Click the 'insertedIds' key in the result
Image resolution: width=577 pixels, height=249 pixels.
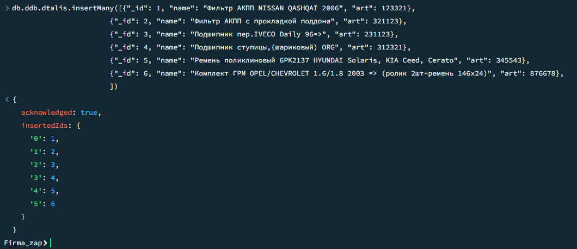(45, 126)
